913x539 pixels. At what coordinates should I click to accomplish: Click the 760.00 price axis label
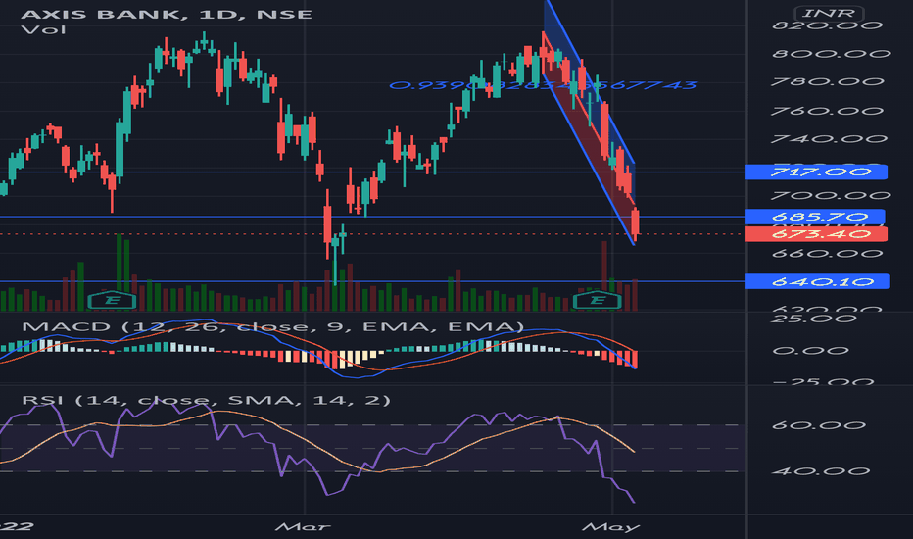828,111
